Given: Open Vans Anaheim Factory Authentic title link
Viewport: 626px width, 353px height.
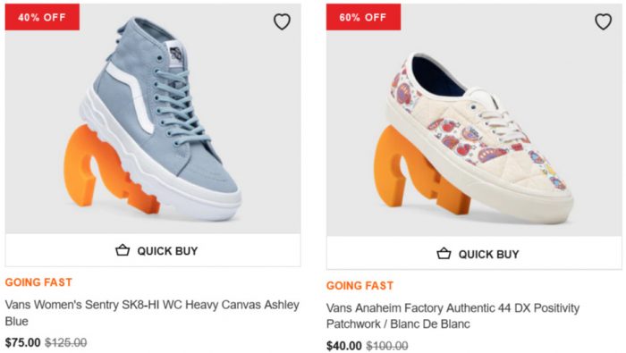Looking at the screenshot, I should coord(453,315).
